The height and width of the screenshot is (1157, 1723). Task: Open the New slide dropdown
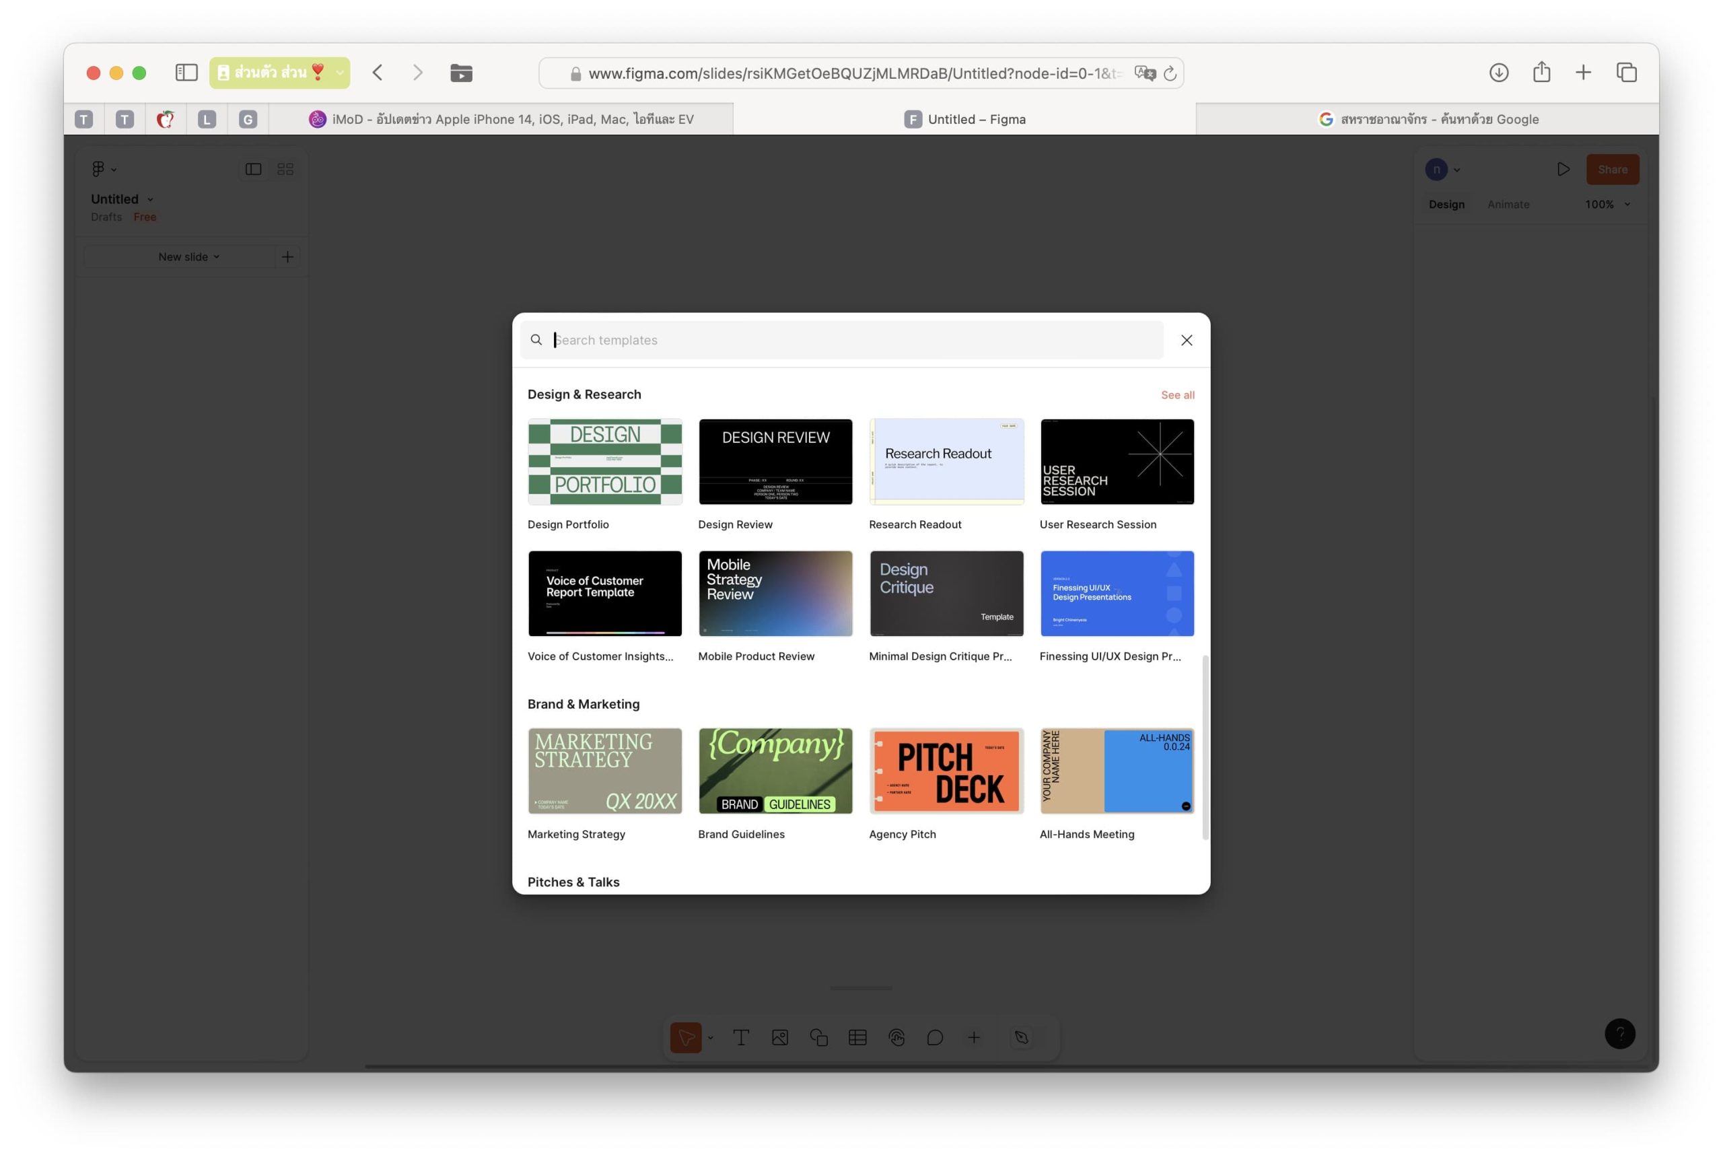(x=188, y=257)
